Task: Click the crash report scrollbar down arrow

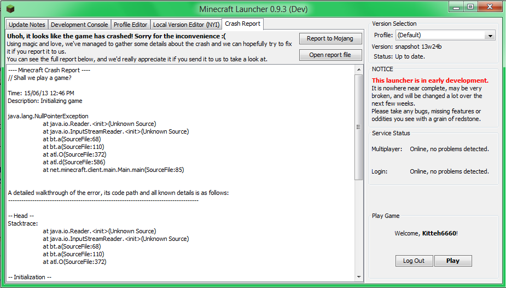Action: 358,277
